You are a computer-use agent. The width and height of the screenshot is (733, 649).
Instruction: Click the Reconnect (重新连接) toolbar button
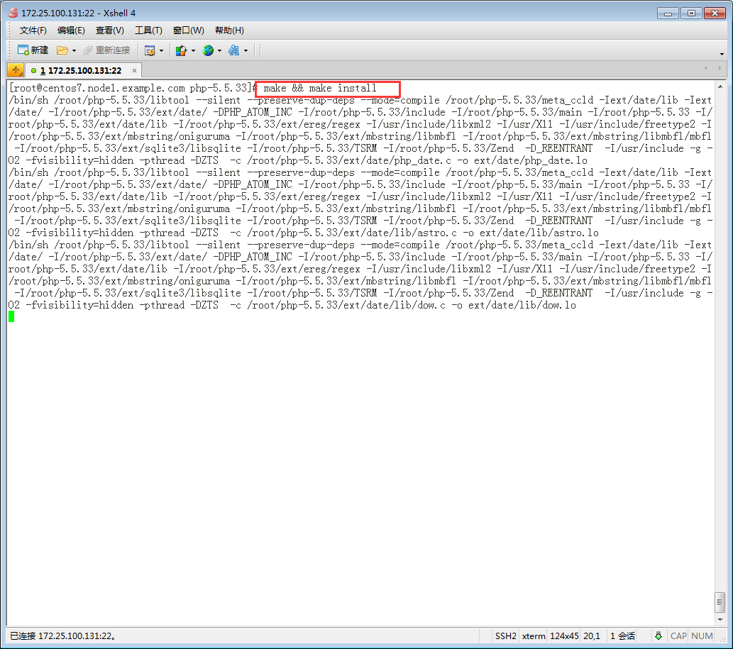pos(106,50)
